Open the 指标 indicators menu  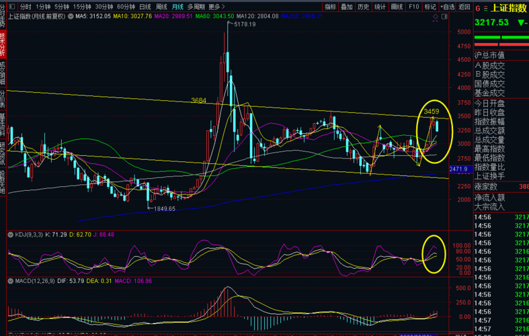coord(331,6)
